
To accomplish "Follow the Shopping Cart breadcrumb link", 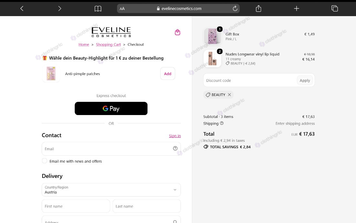I will tap(108, 44).
